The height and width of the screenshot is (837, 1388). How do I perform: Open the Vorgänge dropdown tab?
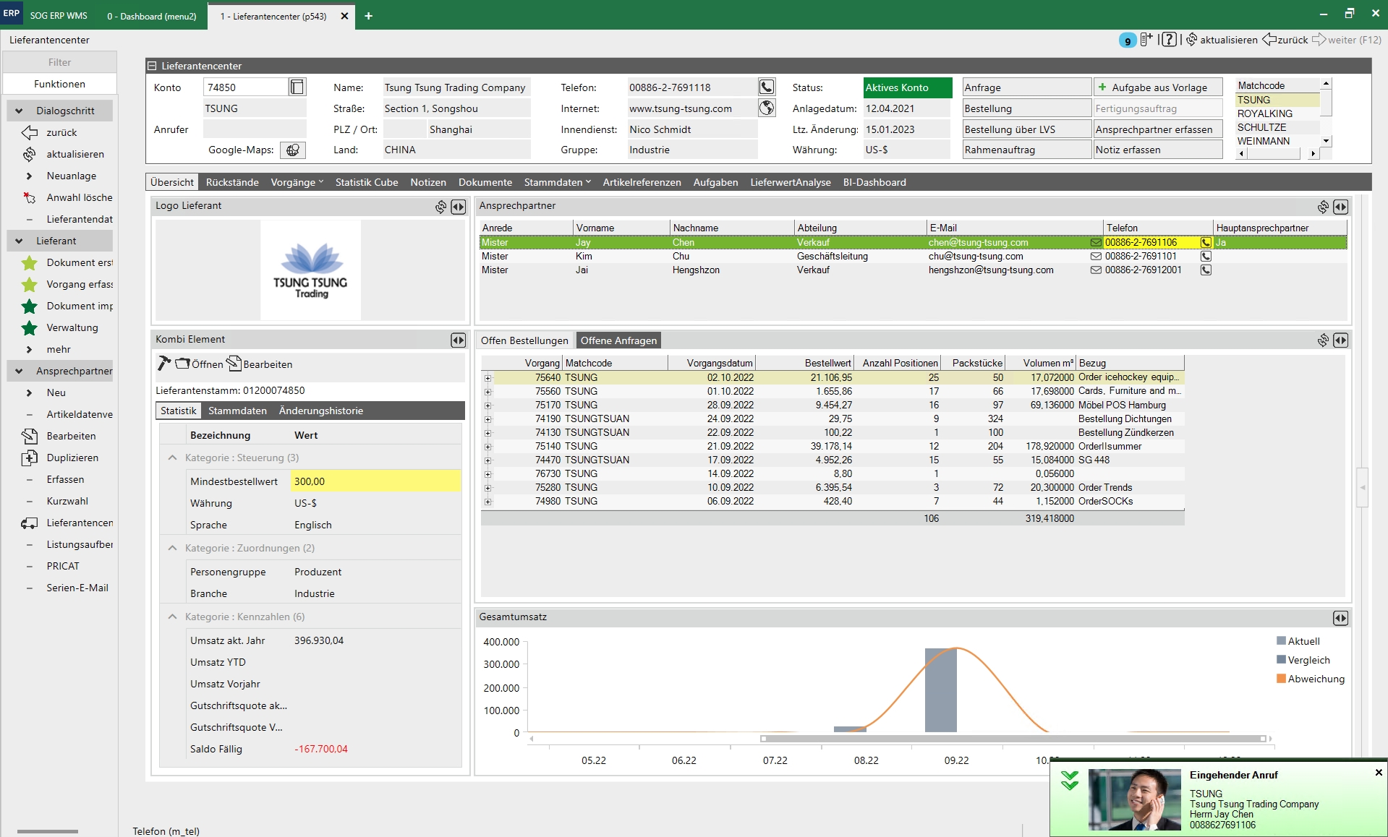point(297,182)
